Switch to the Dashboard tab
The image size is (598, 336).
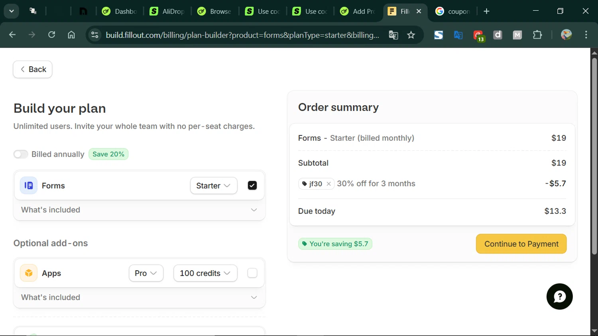click(119, 11)
